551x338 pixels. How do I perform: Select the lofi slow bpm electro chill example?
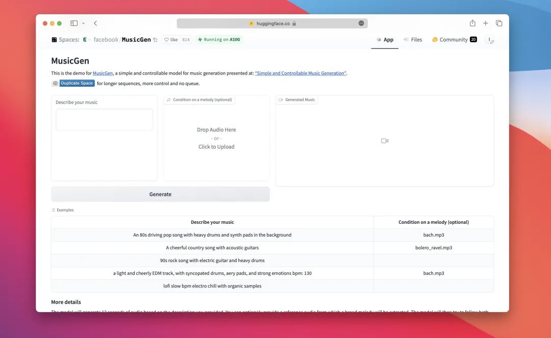[x=212, y=285]
